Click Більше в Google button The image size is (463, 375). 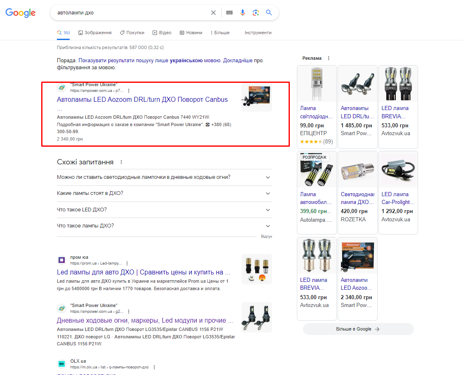358,329
